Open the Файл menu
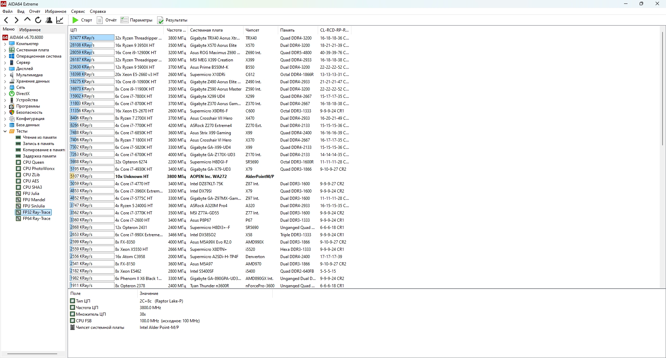The height and width of the screenshot is (358, 666). [7, 11]
